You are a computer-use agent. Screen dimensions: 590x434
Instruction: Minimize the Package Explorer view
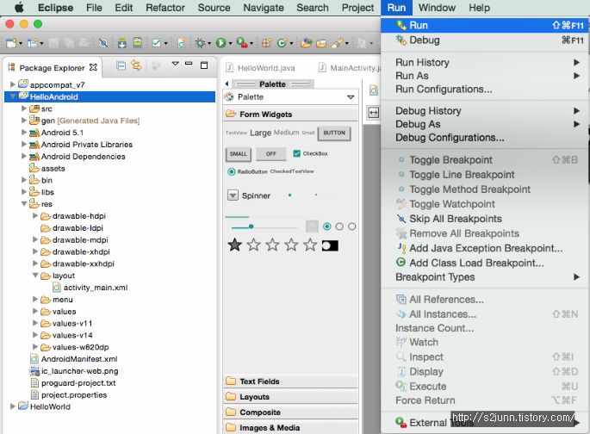189,65
